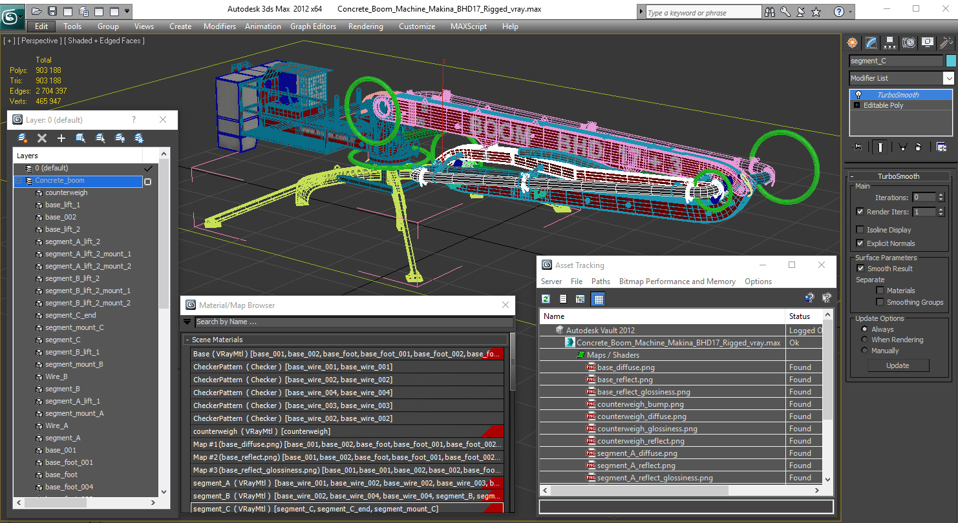Viewport: 958px width, 523px height.
Task: Open the Rendering menu
Action: [x=365, y=26]
